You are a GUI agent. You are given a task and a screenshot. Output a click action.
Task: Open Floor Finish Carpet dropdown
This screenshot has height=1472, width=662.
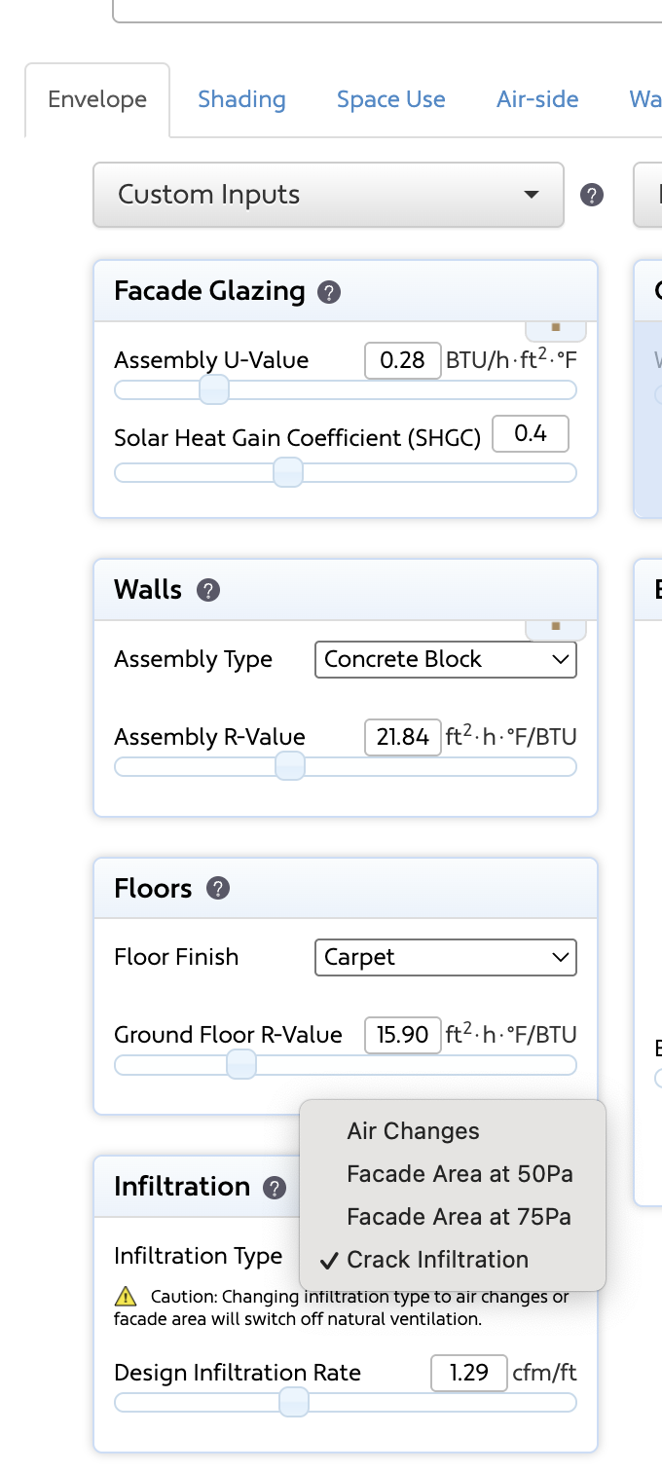446,957
